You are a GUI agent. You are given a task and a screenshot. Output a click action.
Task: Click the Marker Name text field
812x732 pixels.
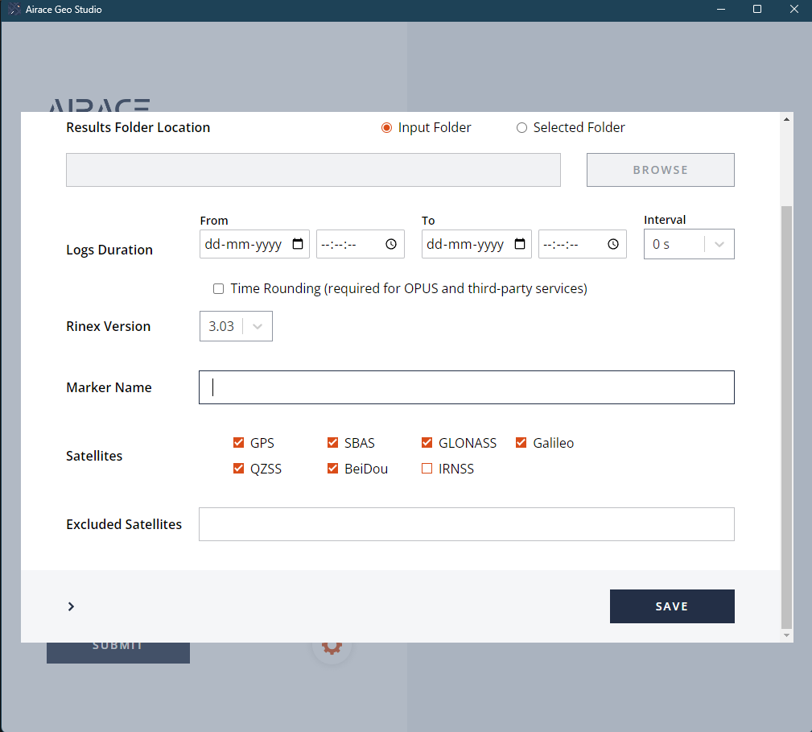tap(466, 387)
